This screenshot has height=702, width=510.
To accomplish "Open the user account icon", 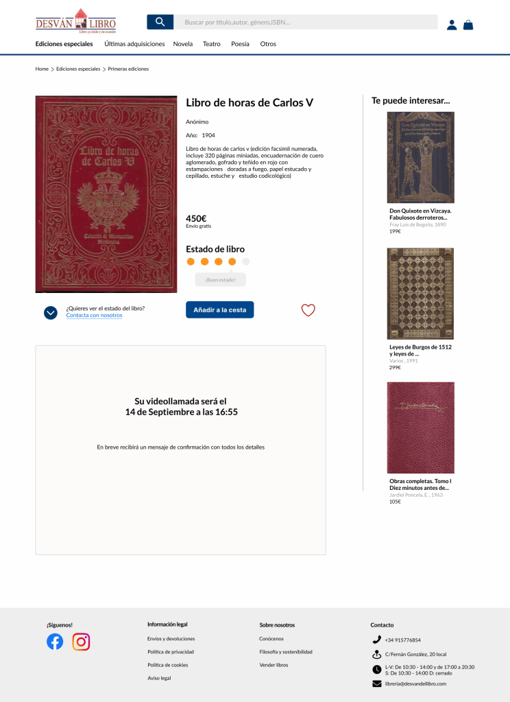I will 452,25.
